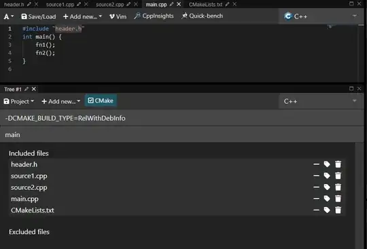367x249 pixels.
Task: Open the Project dropdown menu
Action: (19, 101)
